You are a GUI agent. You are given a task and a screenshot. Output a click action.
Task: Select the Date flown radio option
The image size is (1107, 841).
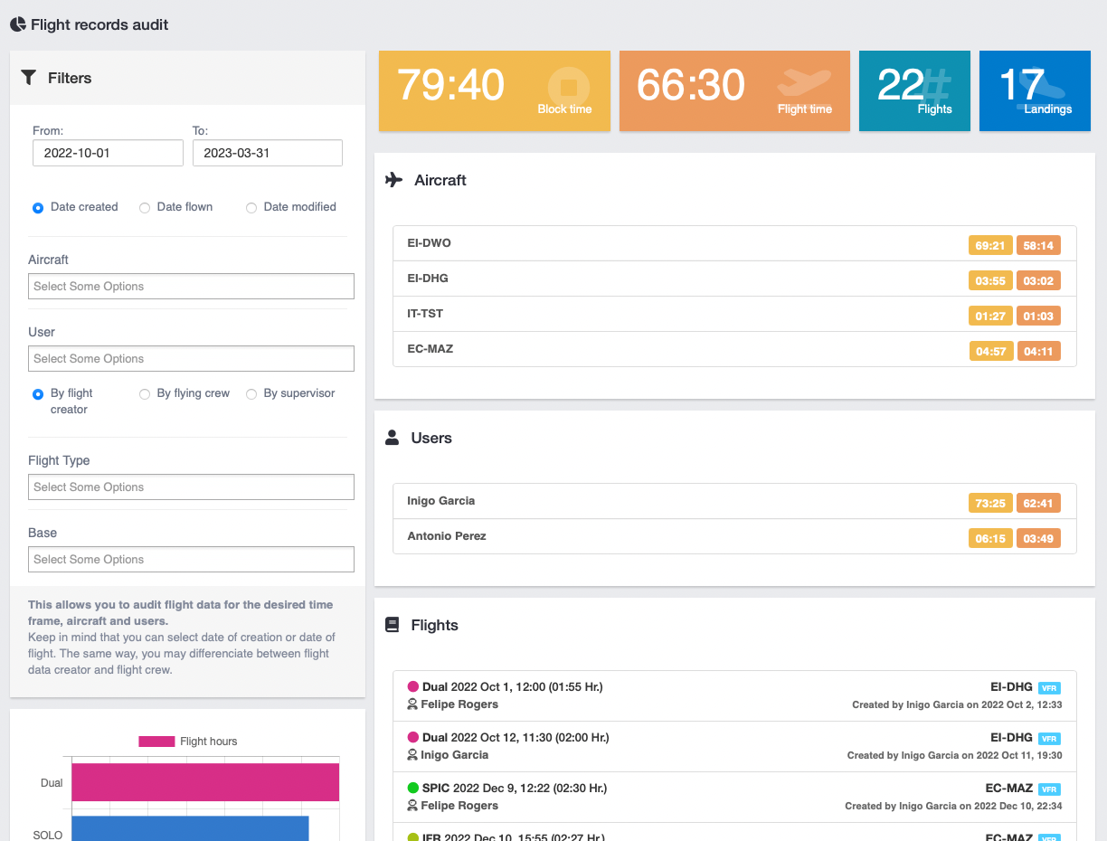145,208
